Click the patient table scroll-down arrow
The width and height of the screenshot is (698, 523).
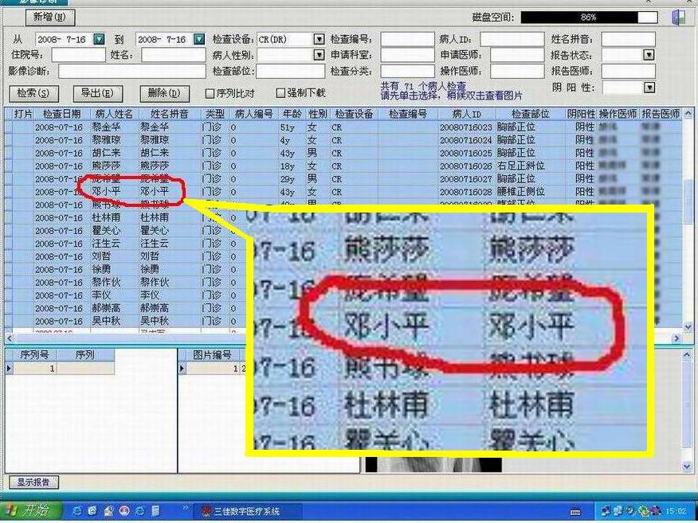(x=688, y=327)
